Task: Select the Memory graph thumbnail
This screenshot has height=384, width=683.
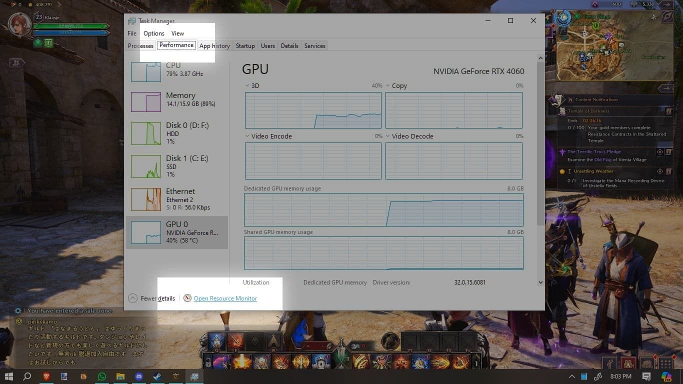Action: [x=146, y=101]
